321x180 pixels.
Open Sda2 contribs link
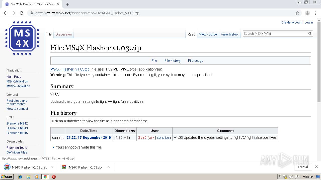163,137
